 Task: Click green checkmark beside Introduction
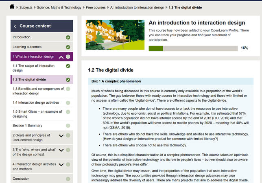[68, 37]
